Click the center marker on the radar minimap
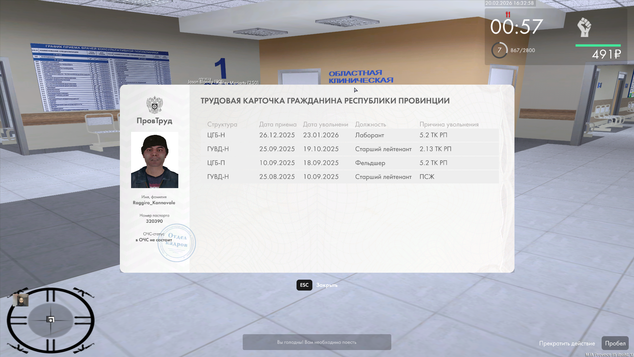This screenshot has width=634, height=357. point(51,319)
